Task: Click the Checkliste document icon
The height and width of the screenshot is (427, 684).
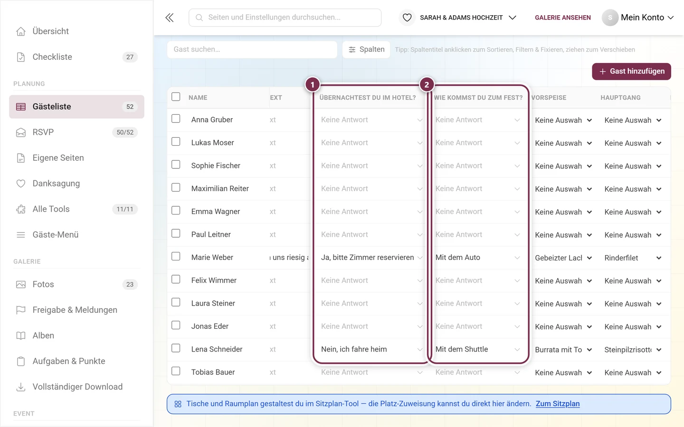Action: 21,57
